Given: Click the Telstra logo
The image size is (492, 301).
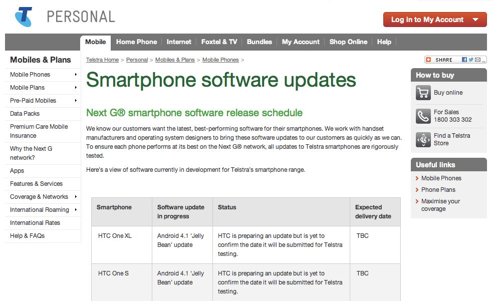Looking at the screenshot, I should (24, 14).
